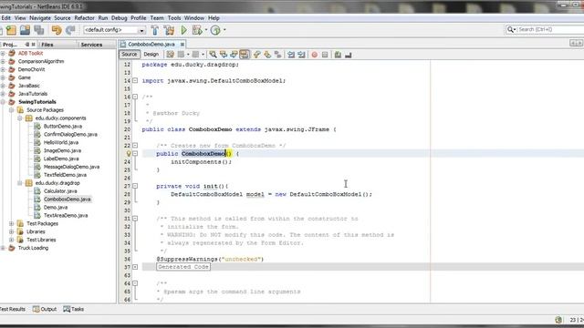The width and height of the screenshot is (584, 328).
Task: Click the Clean and Build icon
Action: click(x=169, y=30)
